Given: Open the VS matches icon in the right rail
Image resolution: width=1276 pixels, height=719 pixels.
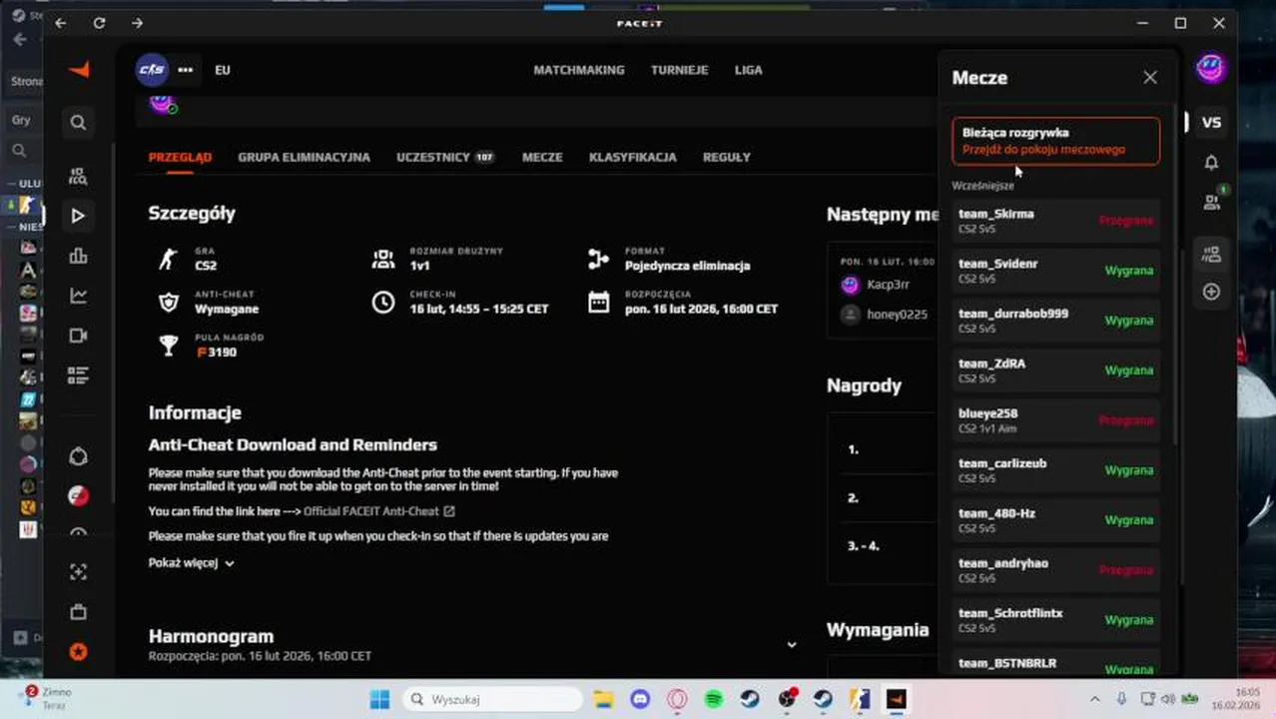Looking at the screenshot, I should pyautogui.click(x=1211, y=123).
